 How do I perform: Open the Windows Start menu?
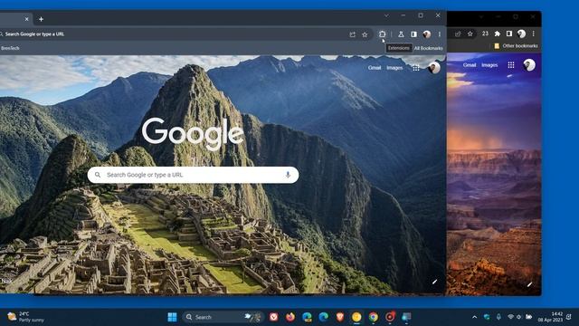172,317
